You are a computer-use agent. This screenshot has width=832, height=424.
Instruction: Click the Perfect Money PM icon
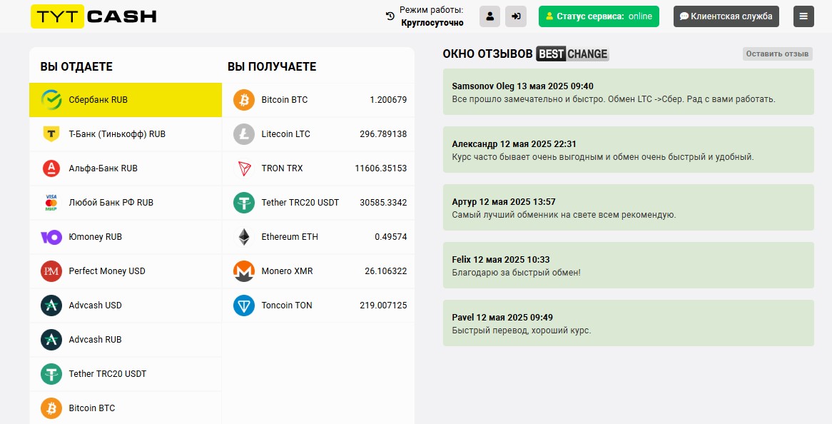tap(51, 271)
